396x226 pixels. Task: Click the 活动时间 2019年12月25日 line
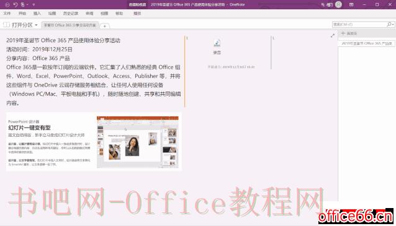pyautogui.click(x=39, y=50)
